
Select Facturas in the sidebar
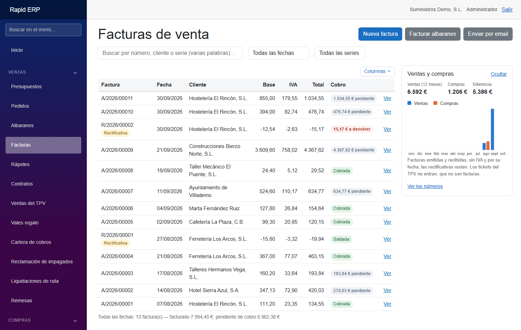coord(43,145)
